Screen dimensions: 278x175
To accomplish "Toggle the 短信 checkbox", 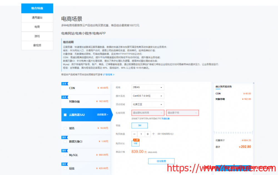I will click(x=65, y=168).
